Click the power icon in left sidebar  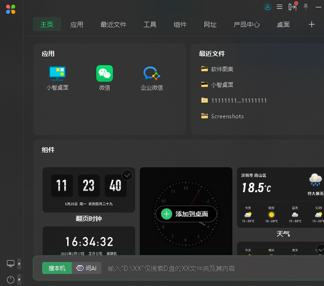[x=11, y=280]
